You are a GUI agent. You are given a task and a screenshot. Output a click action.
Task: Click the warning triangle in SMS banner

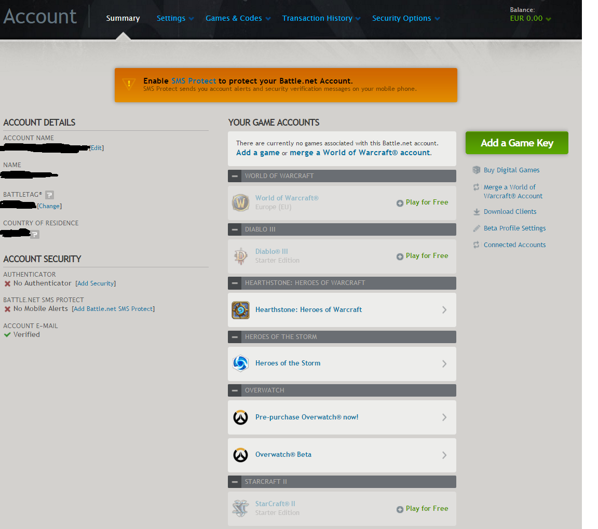(x=129, y=84)
